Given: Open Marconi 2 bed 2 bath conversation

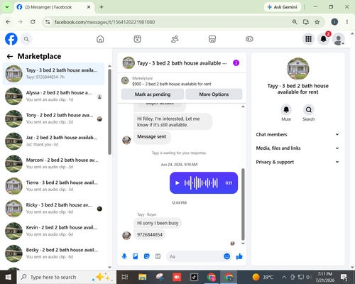Looking at the screenshot, I should click(x=53, y=163).
